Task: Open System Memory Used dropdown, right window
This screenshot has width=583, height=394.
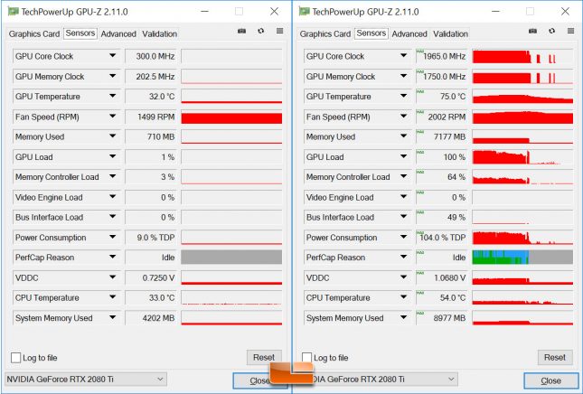Action: tap(403, 318)
